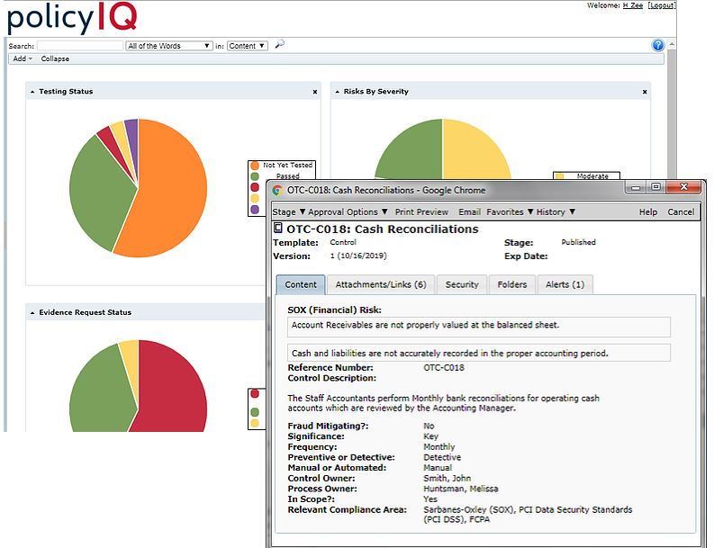Click the document icon beside OTC-C018 heading
Screen dimensions: 714x548
tap(277, 228)
